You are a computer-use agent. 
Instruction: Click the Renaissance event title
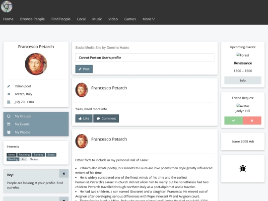(x=243, y=63)
